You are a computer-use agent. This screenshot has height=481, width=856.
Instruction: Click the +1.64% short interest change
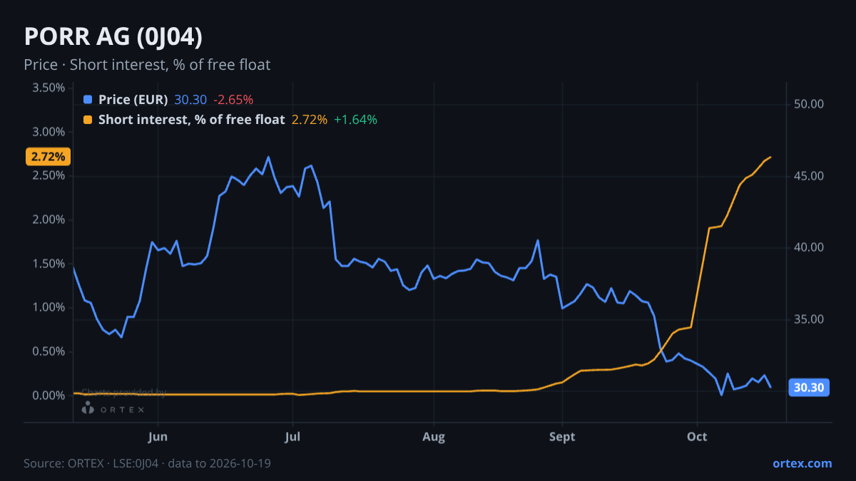click(x=355, y=120)
